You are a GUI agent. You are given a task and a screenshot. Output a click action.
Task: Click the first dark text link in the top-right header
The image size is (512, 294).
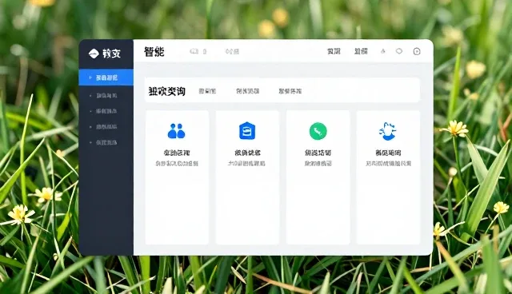(x=334, y=51)
